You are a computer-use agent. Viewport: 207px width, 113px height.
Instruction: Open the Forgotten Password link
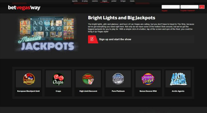(x=188, y=11)
